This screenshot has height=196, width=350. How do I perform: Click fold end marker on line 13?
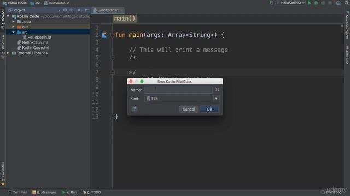112,117
